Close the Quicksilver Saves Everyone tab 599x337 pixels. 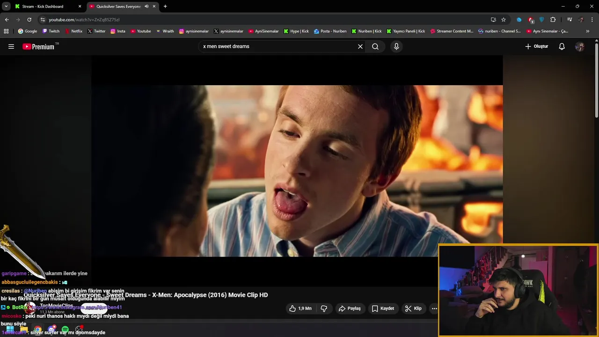pyautogui.click(x=154, y=7)
